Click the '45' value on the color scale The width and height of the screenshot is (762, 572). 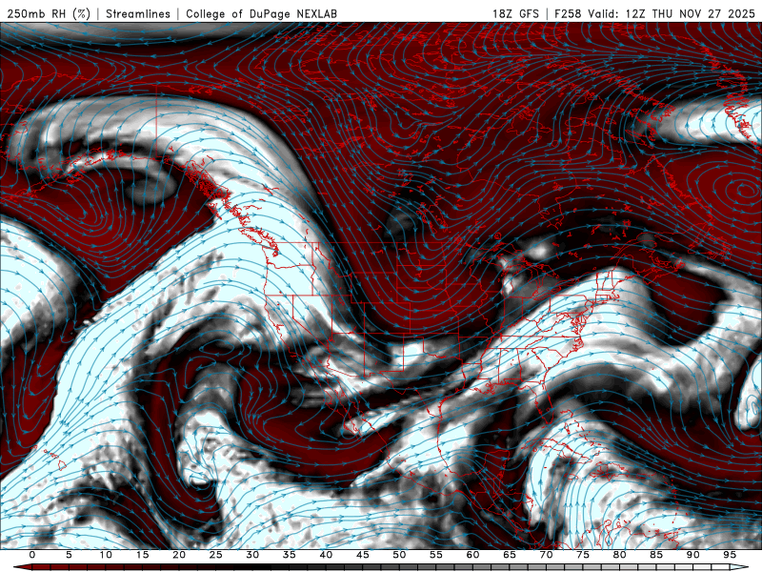[363, 555]
